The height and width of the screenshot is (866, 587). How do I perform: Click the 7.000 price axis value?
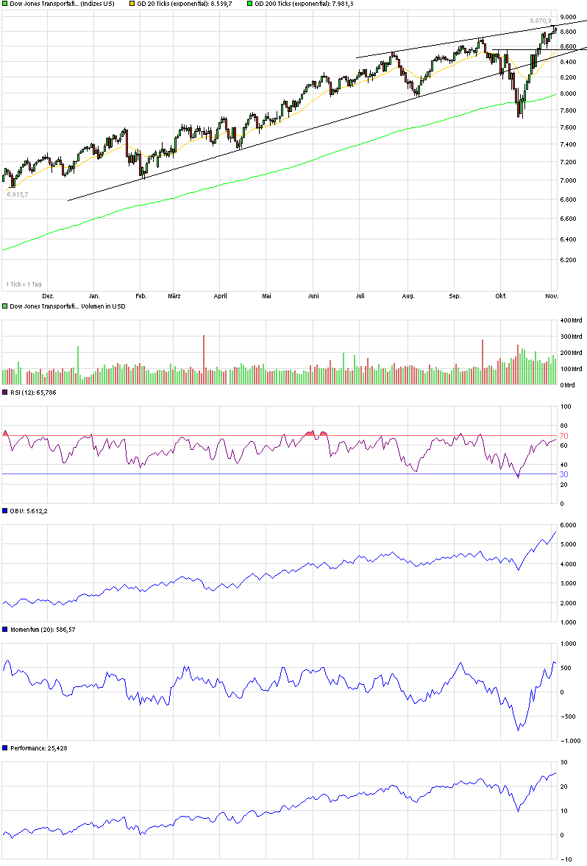pyautogui.click(x=568, y=180)
